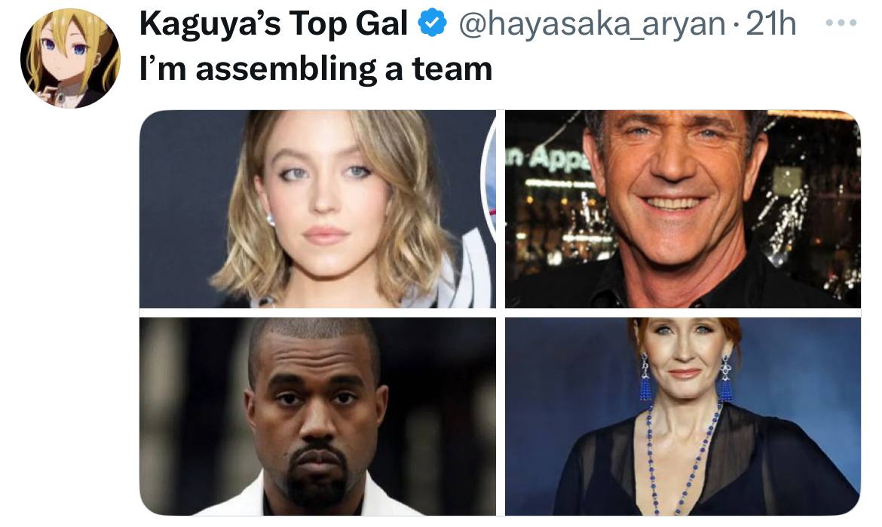This screenshot has width=882, height=527.
Task: Open Kaguya's Top Gal profile name
Action: (274, 24)
